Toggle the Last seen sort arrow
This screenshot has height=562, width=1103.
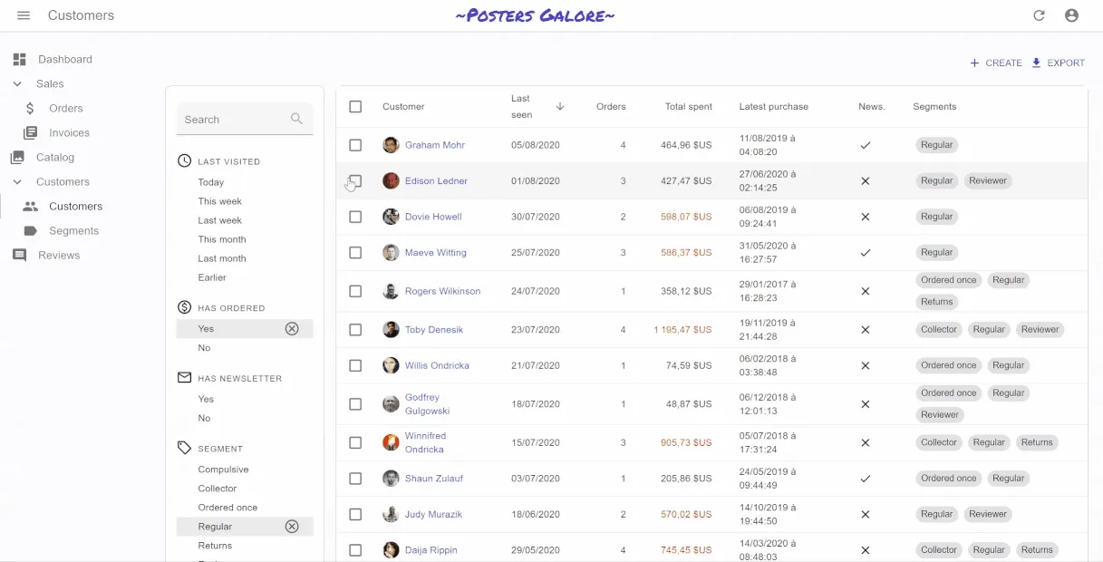click(560, 107)
